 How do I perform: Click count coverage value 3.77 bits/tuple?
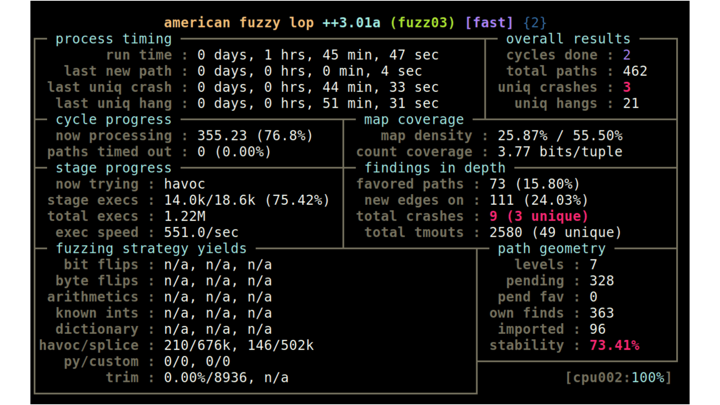pyautogui.click(x=560, y=152)
